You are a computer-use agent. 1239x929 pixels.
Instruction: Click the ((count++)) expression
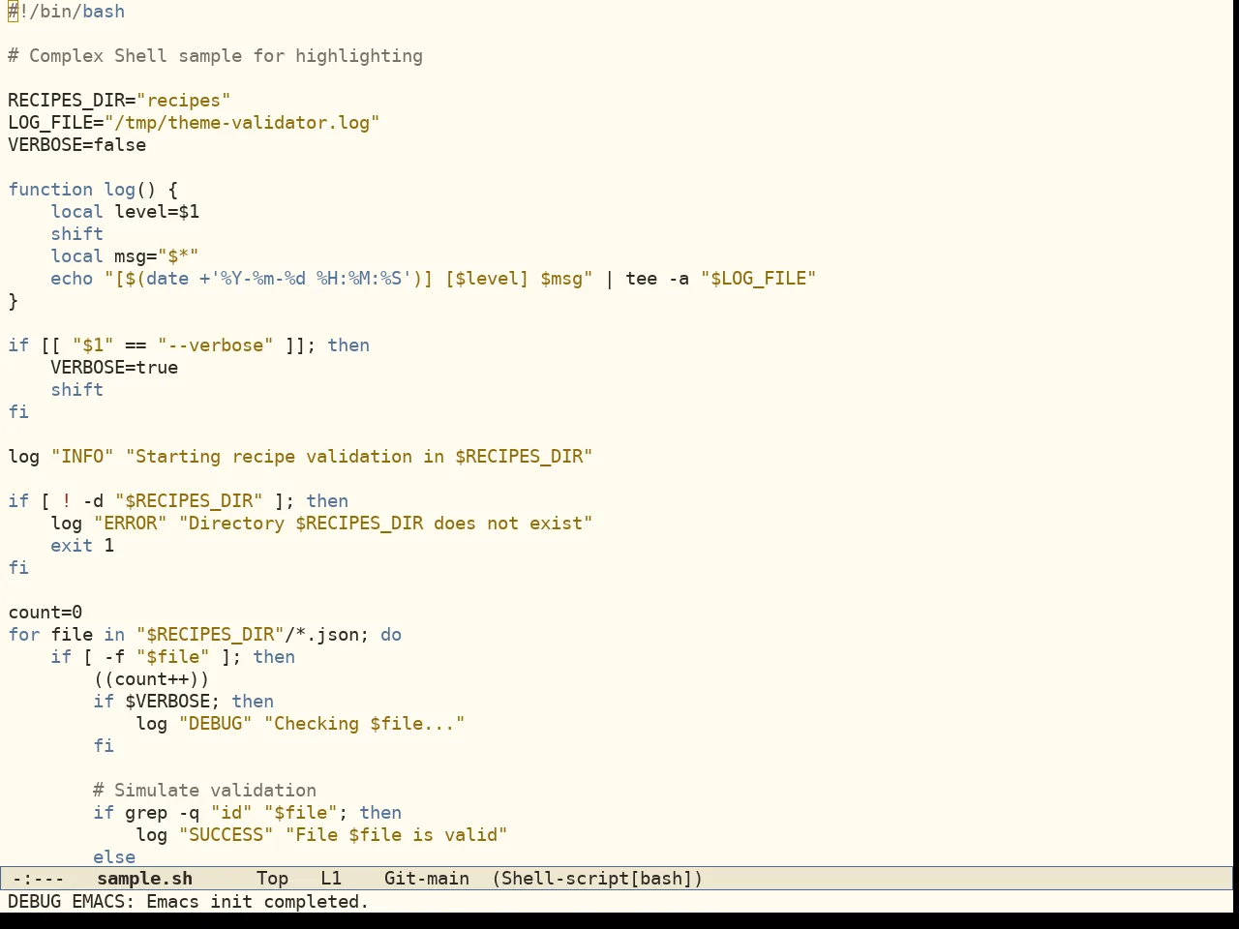pyautogui.click(x=151, y=679)
